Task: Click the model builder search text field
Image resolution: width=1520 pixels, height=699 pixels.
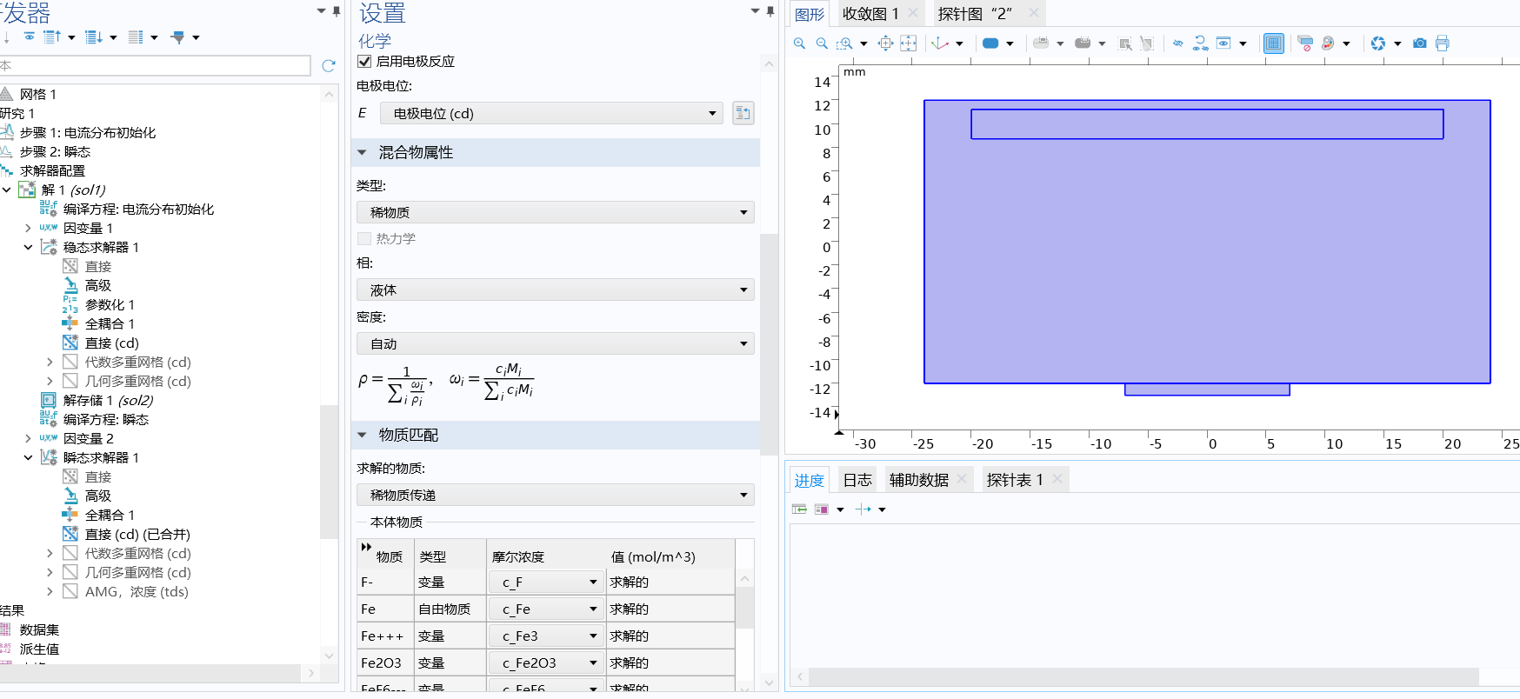Action: [x=157, y=66]
